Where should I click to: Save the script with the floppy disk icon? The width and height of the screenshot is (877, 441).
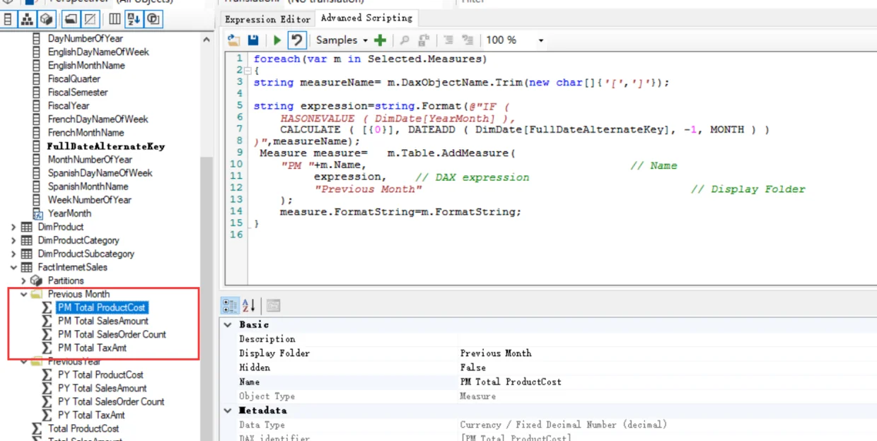click(252, 40)
